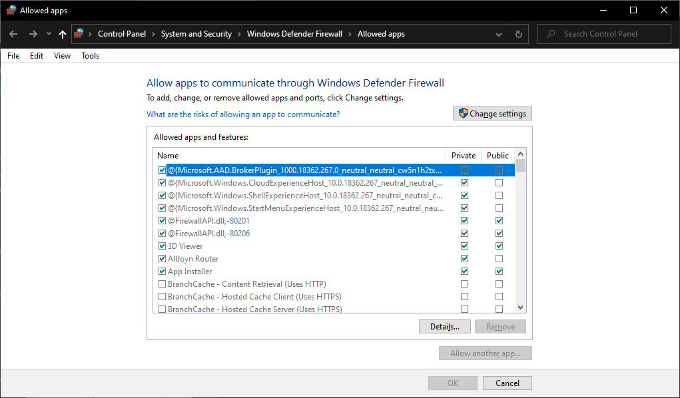Click the Remove button
Viewport: 680px width, 398px height.
500,327
